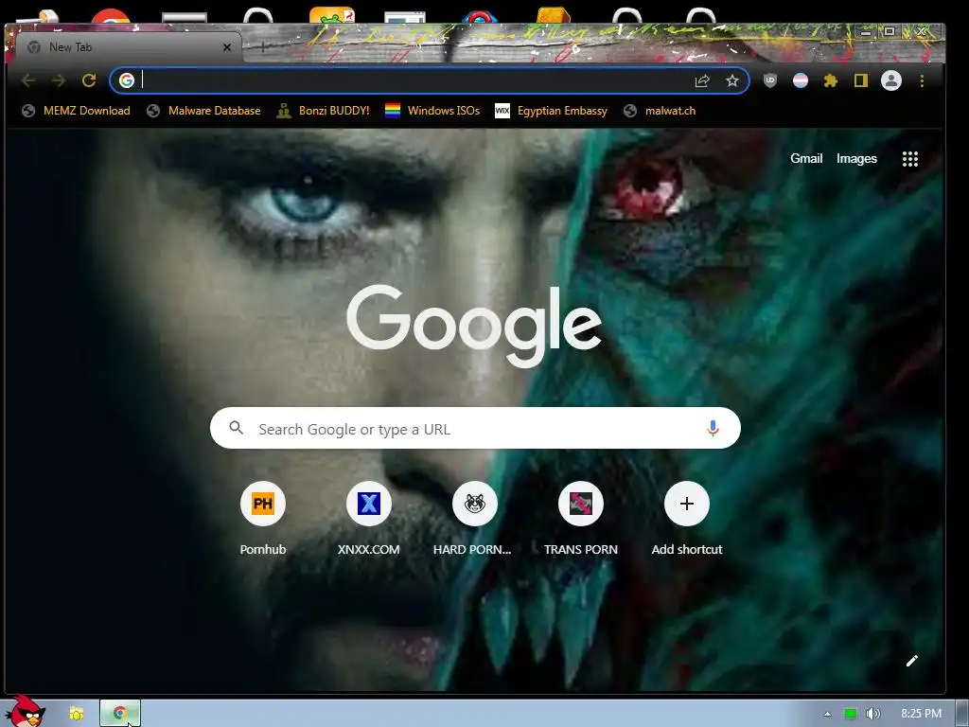Click the green tray icon
Screen dimensions: 969x727
851,714
